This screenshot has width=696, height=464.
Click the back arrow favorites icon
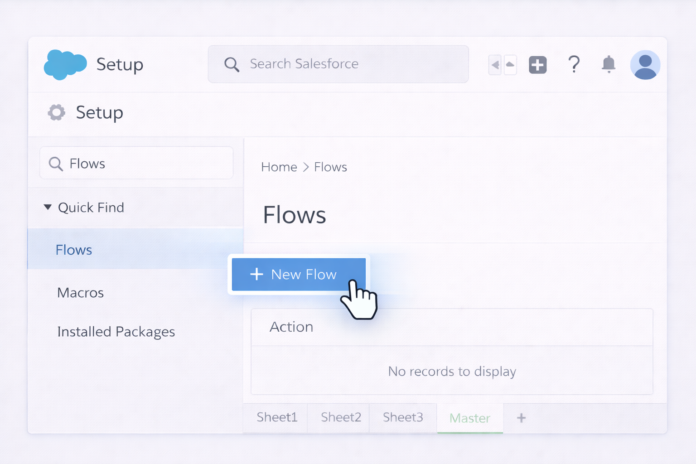click(x=495, y=65)
